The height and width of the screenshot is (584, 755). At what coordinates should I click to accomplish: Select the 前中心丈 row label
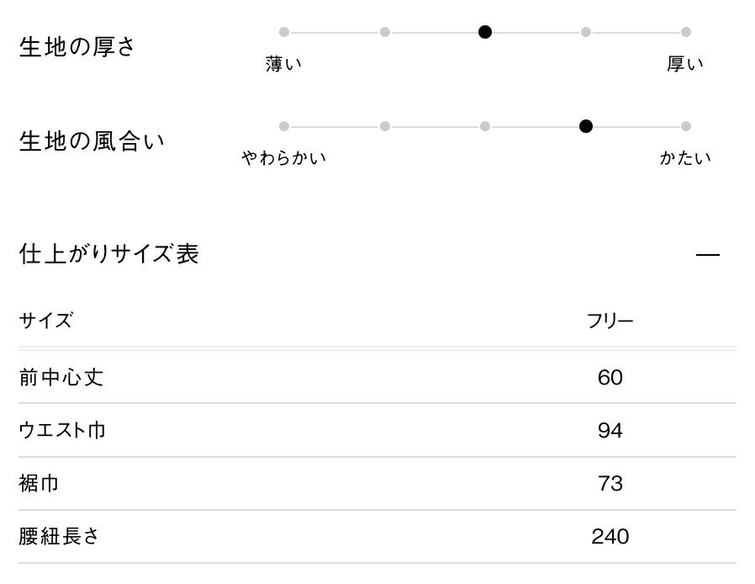(x=61, y=377)
